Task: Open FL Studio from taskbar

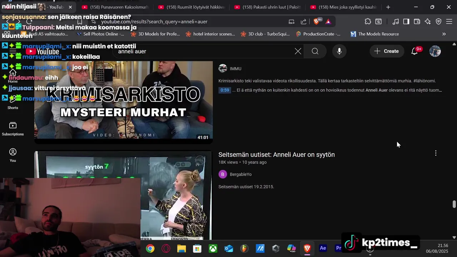Action: [244, 248]
